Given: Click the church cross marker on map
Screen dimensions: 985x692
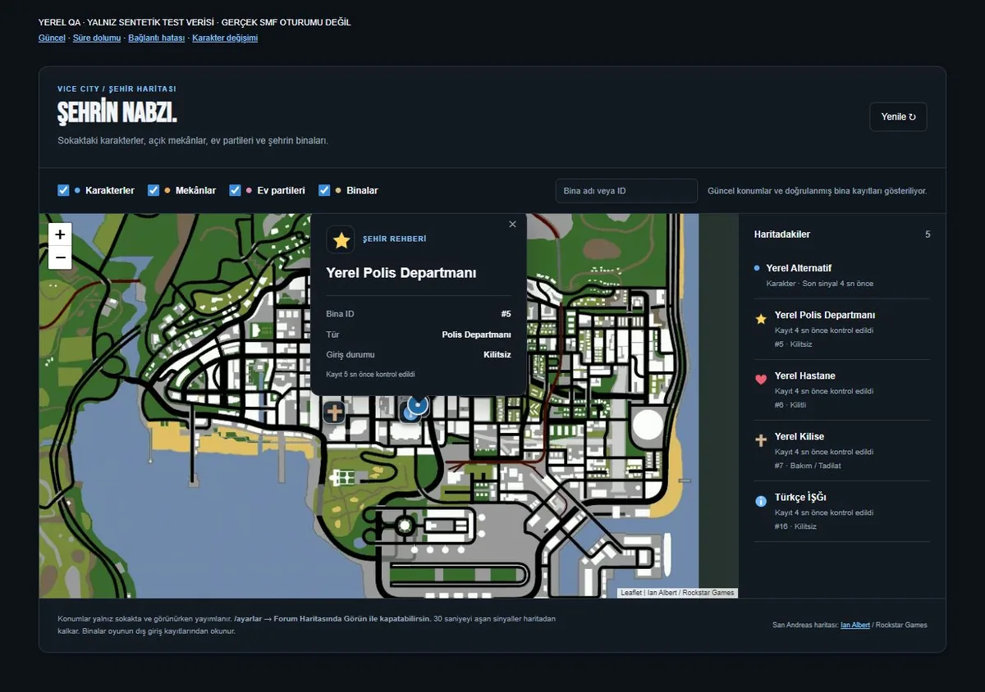Looking at the screenshot, I should (334, 412).
